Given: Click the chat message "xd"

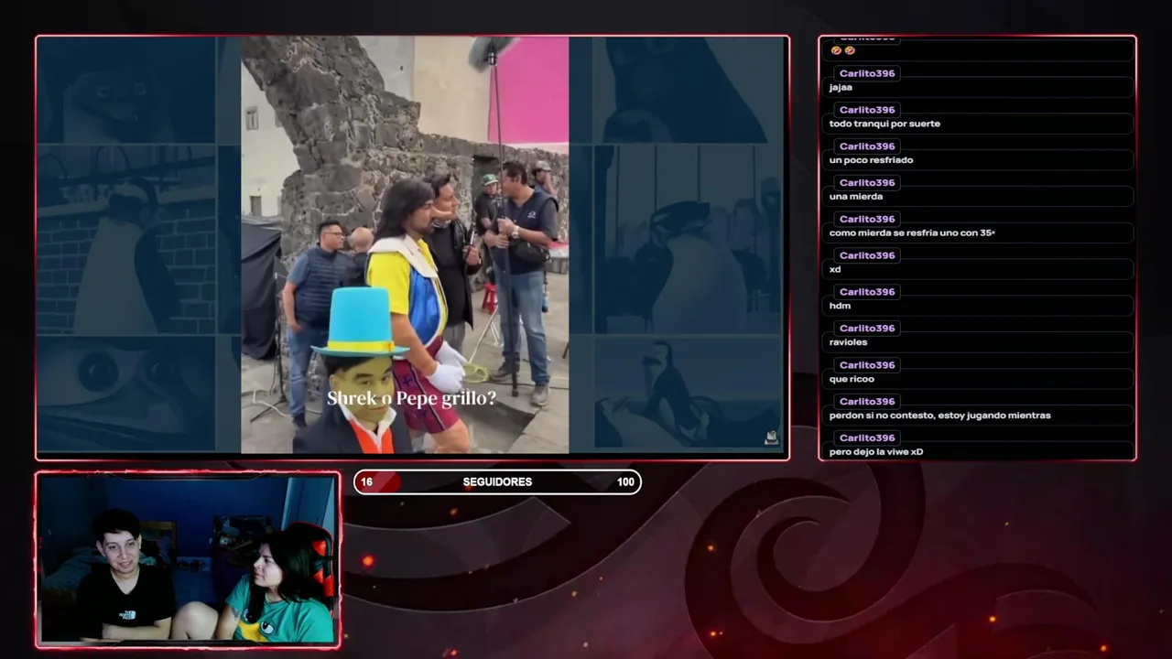Looking at the screenshot, I should pyautogui.click(x=835, y=270).
